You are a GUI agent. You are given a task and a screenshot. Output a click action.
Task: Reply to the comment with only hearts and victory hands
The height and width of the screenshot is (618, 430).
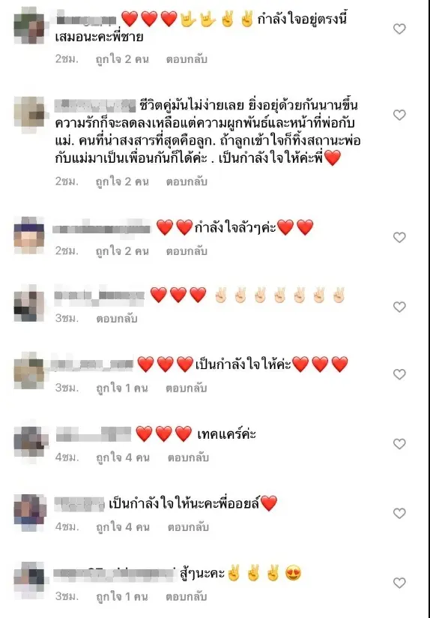tap(117, 319)
